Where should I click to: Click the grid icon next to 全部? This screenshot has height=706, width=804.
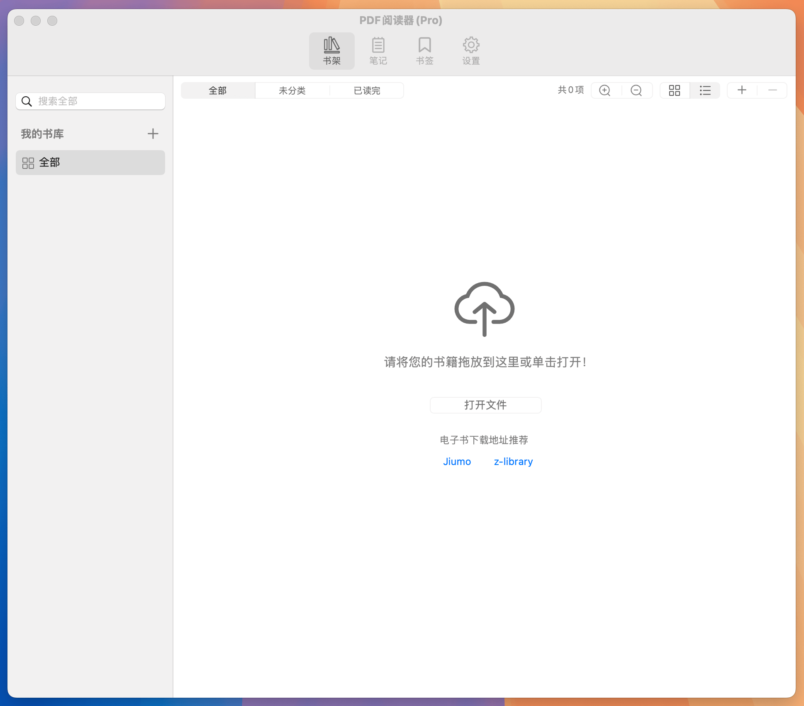[28, 163]
